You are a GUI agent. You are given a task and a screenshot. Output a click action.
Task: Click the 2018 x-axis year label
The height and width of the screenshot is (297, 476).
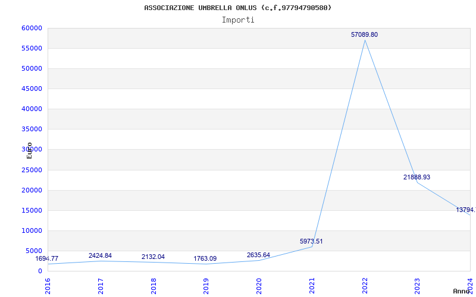tap(154, 286)
